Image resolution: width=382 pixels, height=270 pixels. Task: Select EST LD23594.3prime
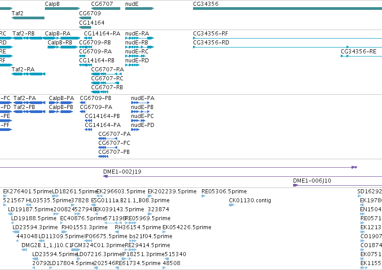[35, 227]
